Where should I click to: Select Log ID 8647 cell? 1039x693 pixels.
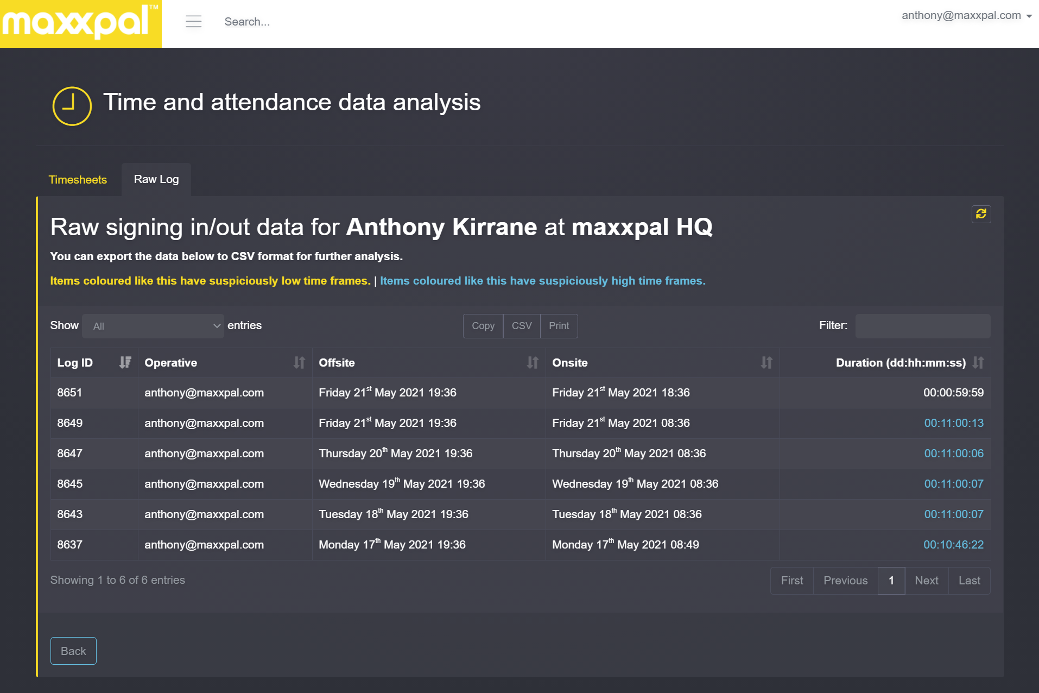point(94,453)
